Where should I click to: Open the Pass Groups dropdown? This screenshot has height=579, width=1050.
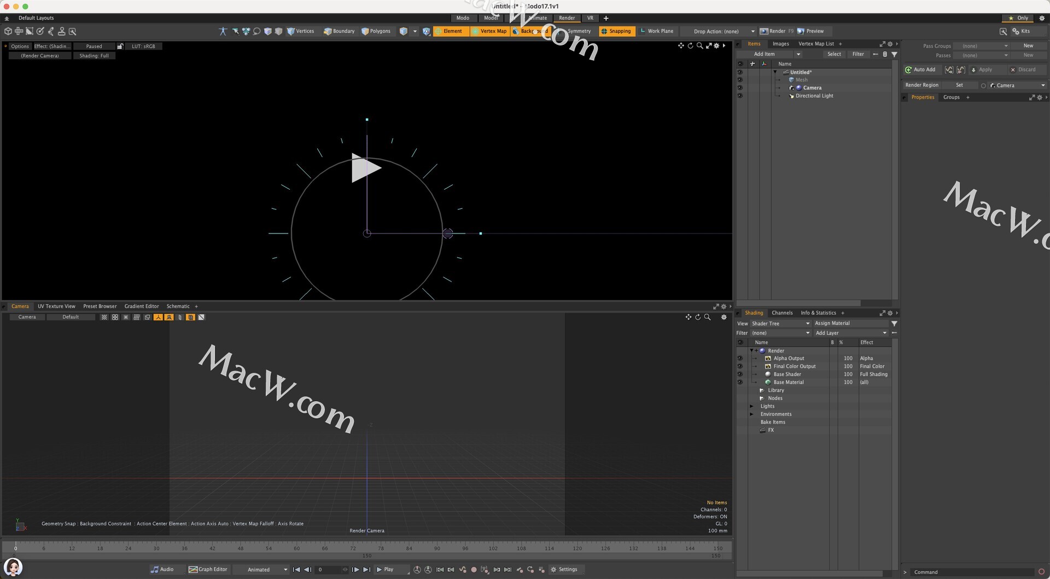click(x=982, y=46)
